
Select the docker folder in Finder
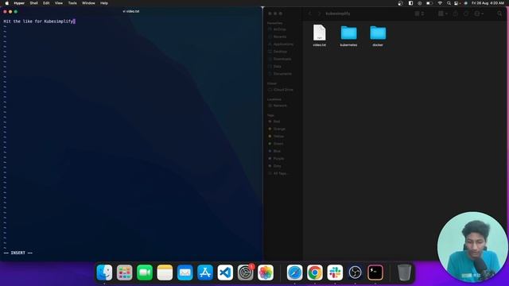click(378, 36)
